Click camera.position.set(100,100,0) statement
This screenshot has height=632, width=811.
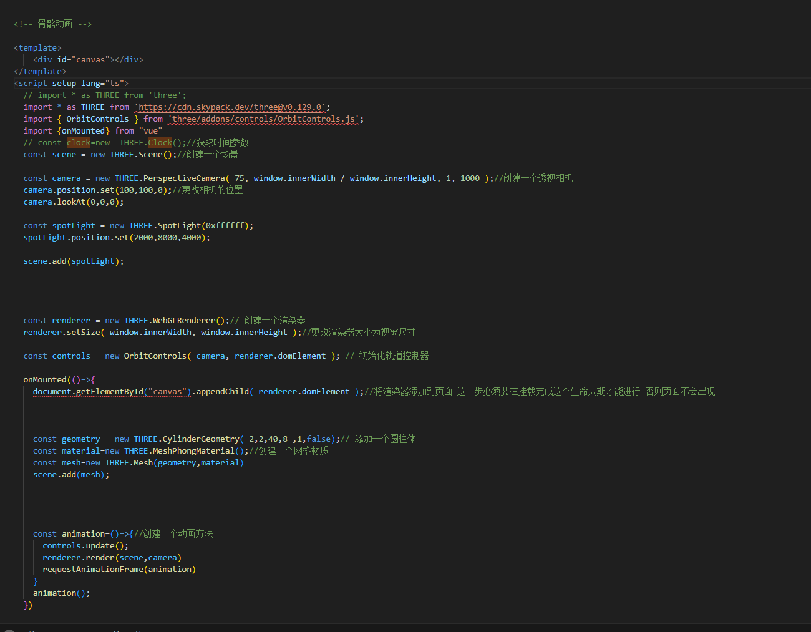98,190
